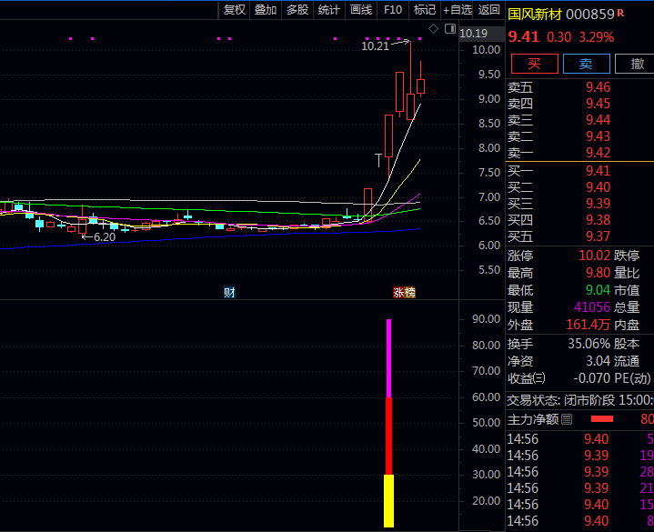This screenshot has width=654, height=532.
Task: Click the yellow segment of volume bar
Action: tap(388, 501)
